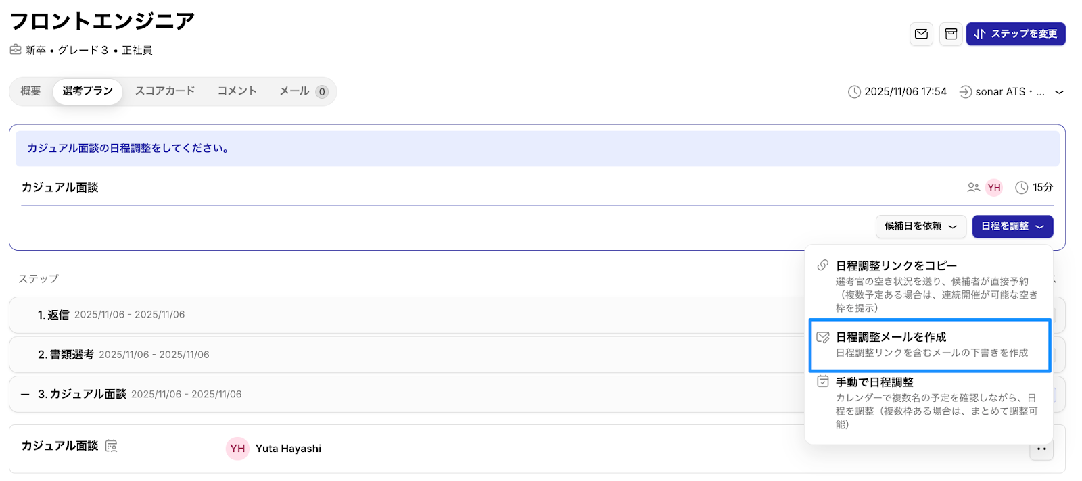Click the interviewers people icon

coord(973,188)
